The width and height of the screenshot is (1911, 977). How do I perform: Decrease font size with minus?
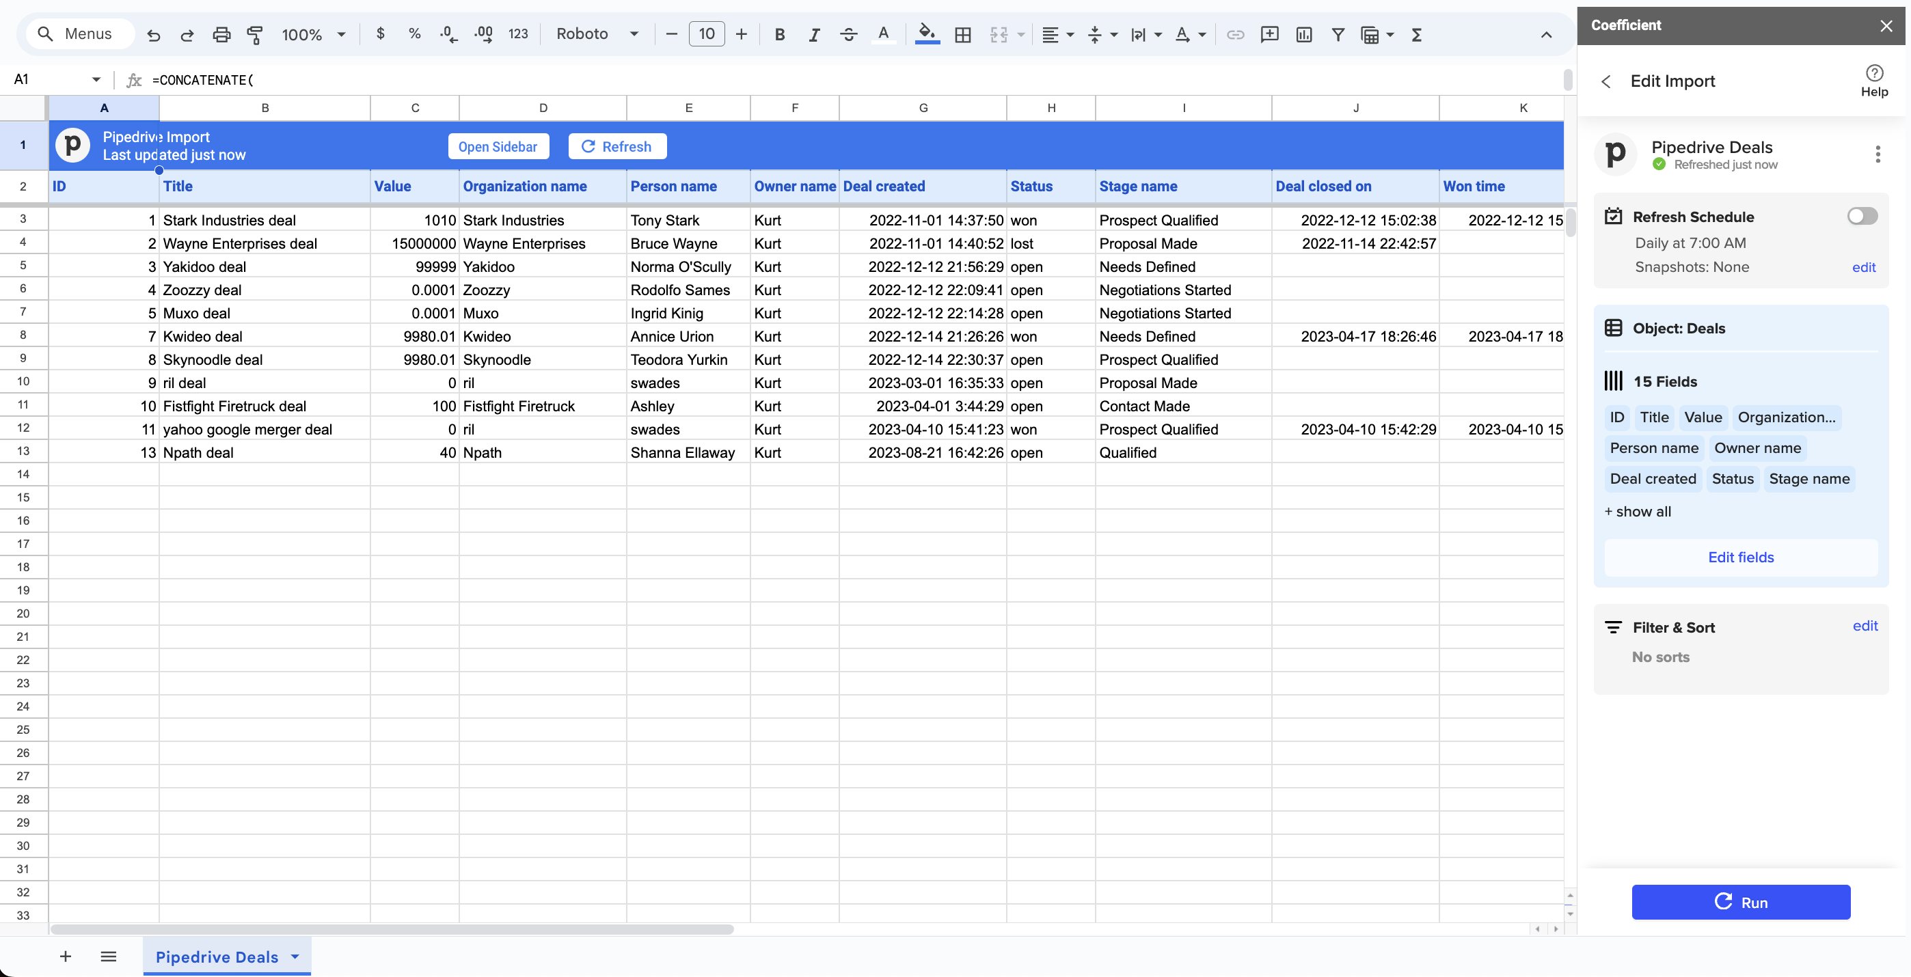[x=671, y=34]
